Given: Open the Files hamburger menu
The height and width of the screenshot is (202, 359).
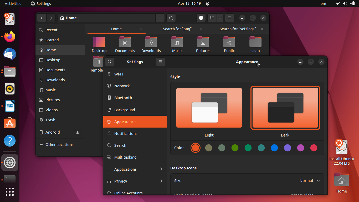Looking at the screenshot, I should (229, 18).
